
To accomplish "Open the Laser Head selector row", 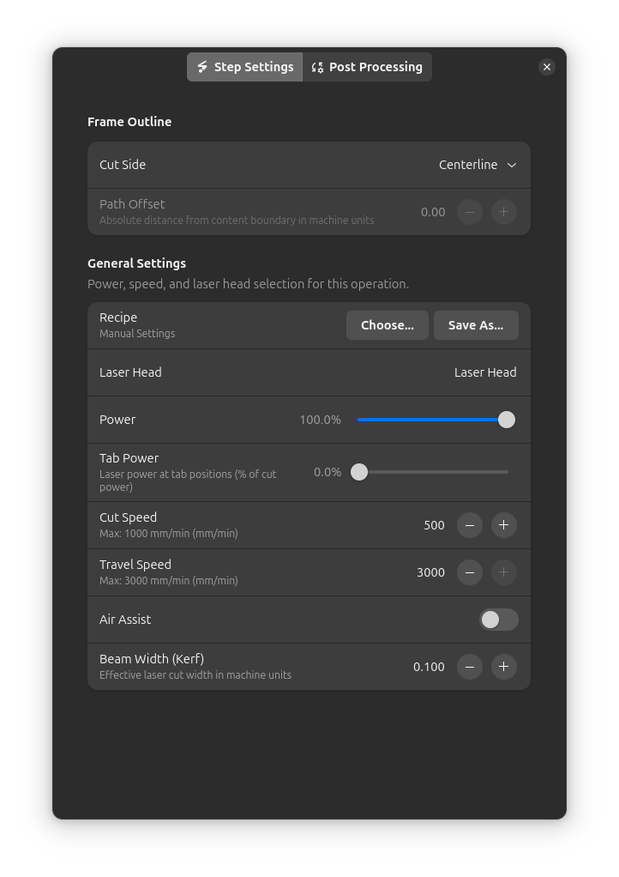I will [x=309, y=372].
